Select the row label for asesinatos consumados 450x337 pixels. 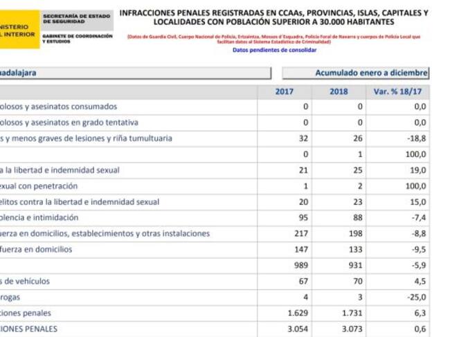59,107
